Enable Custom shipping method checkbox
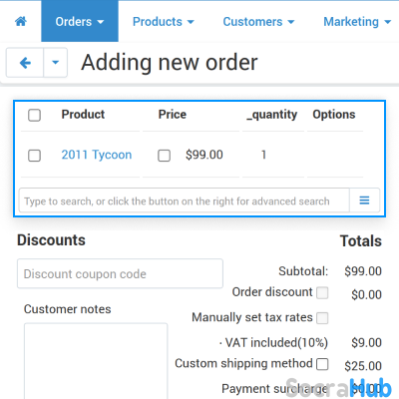The image size is (399, 399). pyautogui.click(x=322, y=364)
